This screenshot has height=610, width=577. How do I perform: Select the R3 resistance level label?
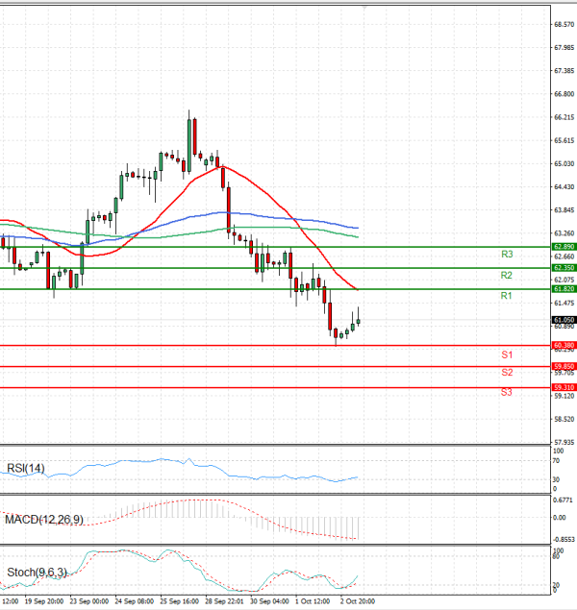507,255
